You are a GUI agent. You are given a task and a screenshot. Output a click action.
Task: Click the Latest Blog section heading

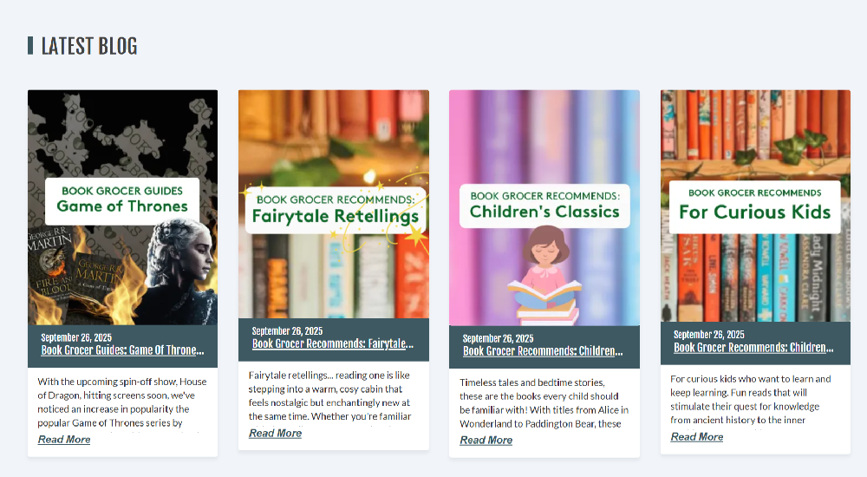[89, 46]
